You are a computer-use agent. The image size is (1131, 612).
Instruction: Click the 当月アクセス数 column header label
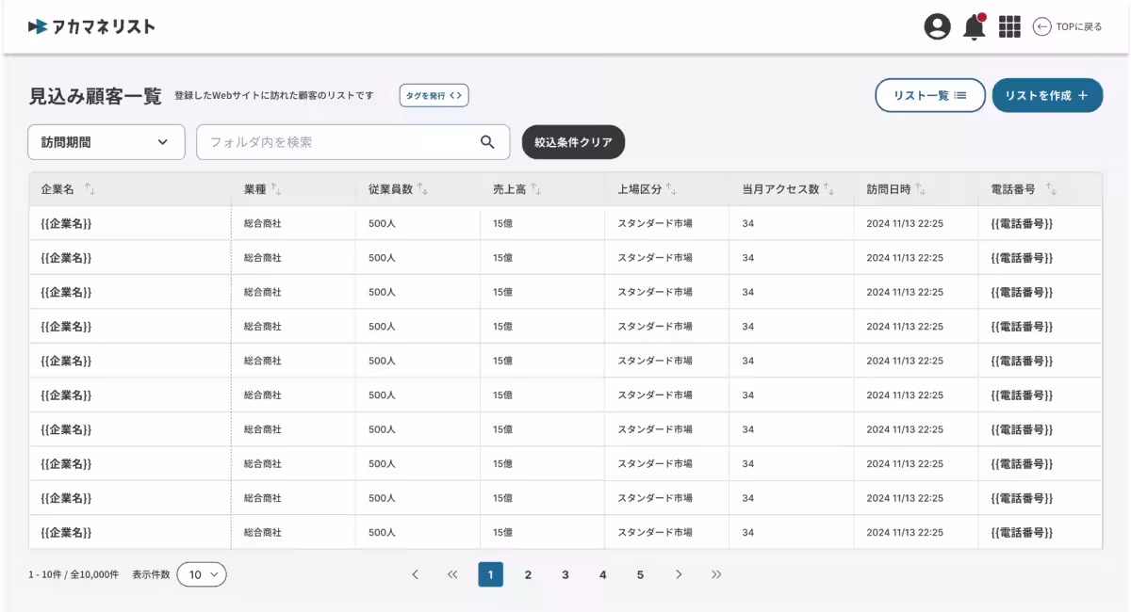780,189
